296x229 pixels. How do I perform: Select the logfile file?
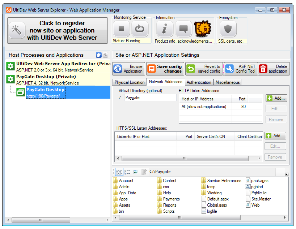[210, 211]
